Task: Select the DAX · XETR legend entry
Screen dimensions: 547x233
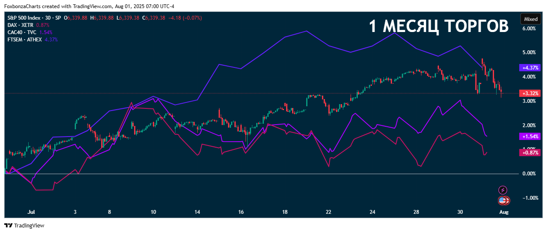Action: tap(21, 25)
